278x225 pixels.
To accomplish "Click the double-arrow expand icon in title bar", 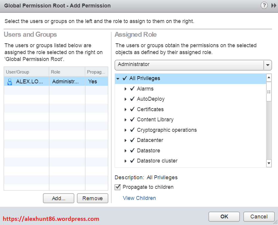I will coord(274,5).
